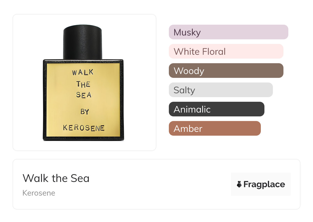Click the Fragplace wordmark text

264,184
